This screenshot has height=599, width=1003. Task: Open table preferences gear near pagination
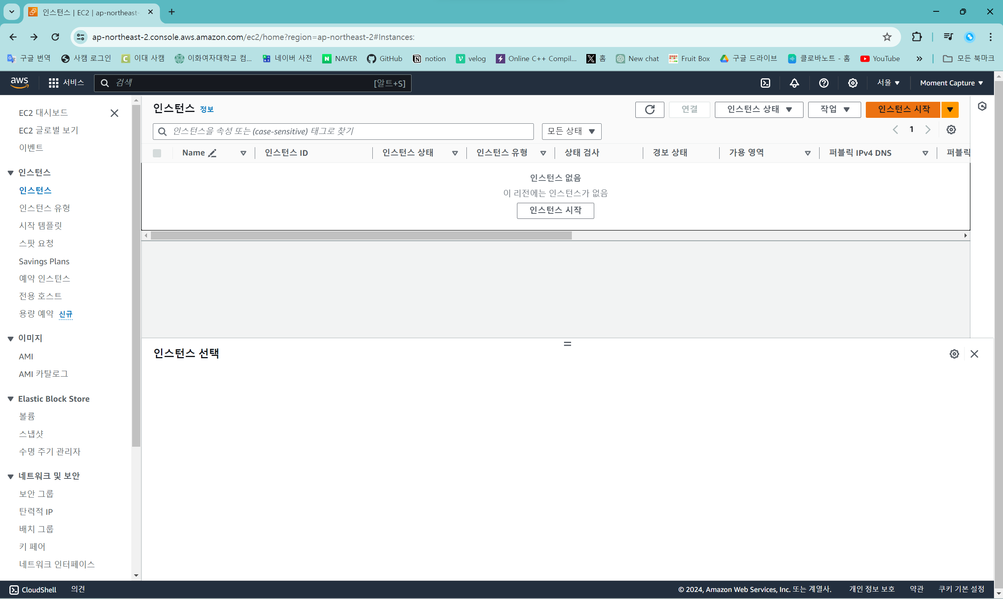click(x=951, y=130)
